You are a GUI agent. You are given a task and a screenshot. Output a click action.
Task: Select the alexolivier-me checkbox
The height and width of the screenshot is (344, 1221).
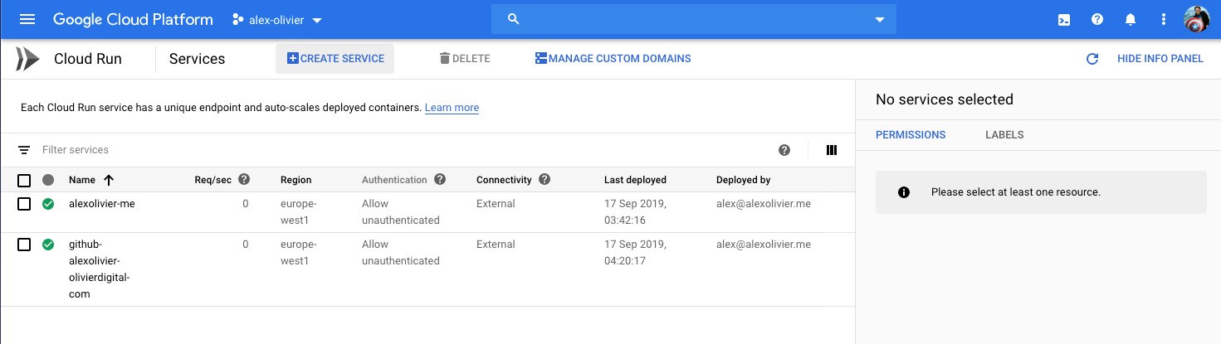pyautogui.click(x=24, y=204)
